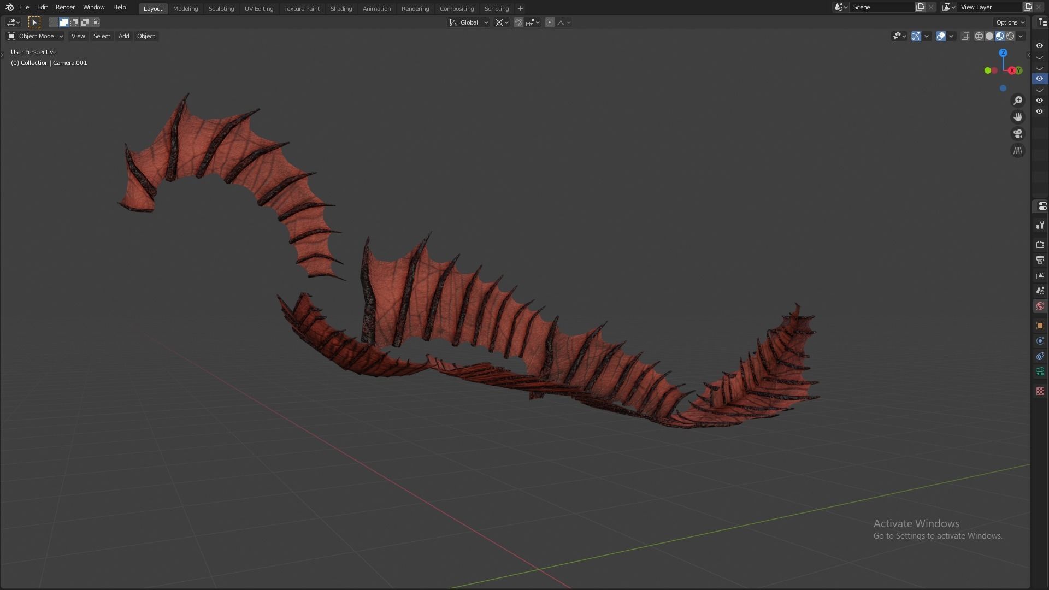Open the scene browse dropdown
This screenshot has width=1049, height=590.
pyautogui.click(x=841, y=7)
